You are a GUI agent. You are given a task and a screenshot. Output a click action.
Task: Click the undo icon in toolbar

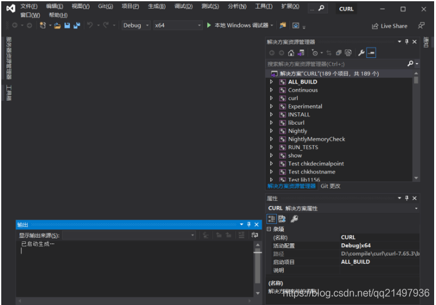[x=90, y=25]
